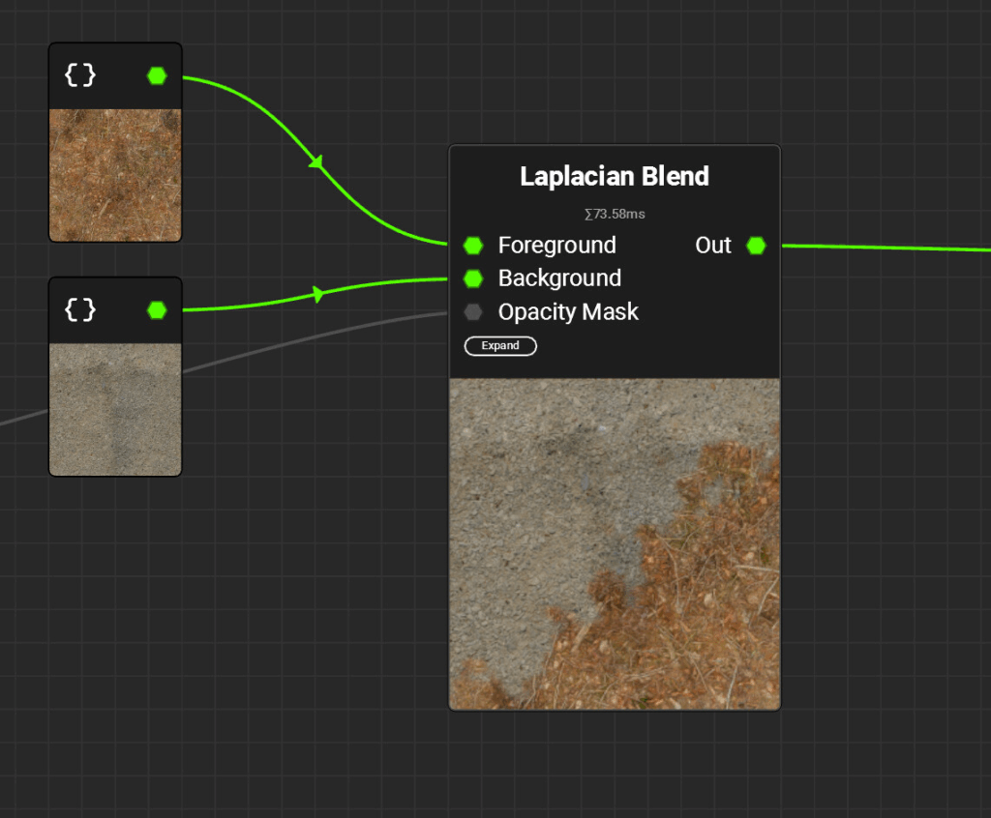Click the Foreground input pin
The image size is (991, 818).
tap(472, 245)
